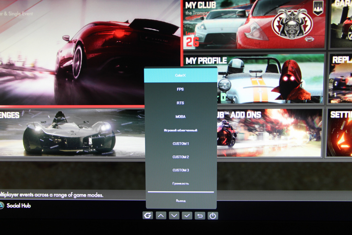
Task: Click the power icon button
Action: pos(213,215)
